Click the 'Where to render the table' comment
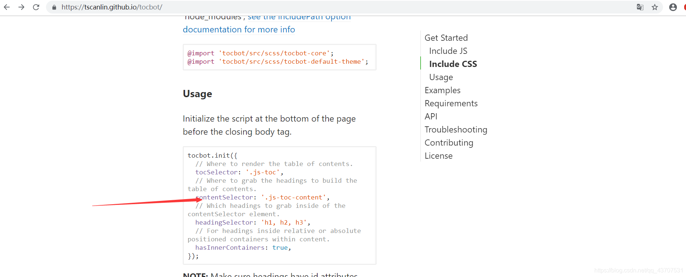The image size is (686, 277). [x=274, y=164]
